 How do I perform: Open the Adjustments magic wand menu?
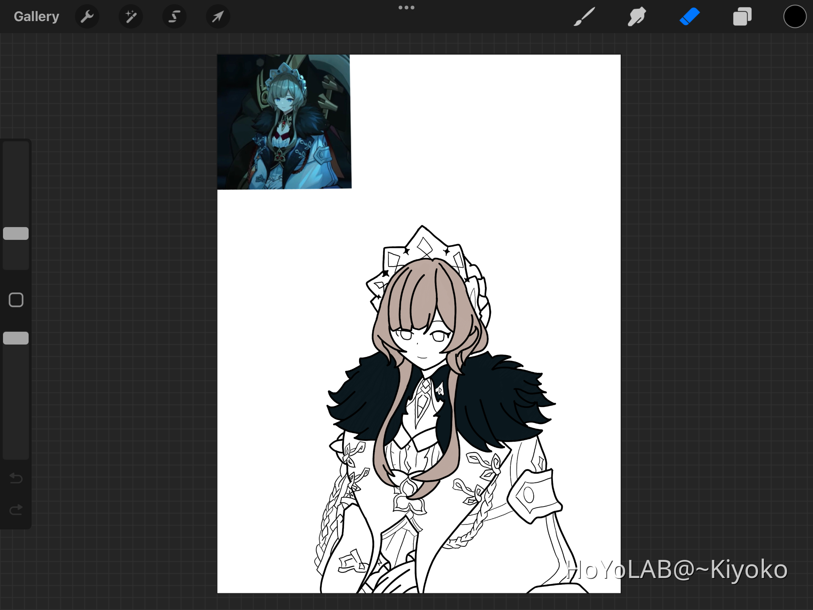130,16
